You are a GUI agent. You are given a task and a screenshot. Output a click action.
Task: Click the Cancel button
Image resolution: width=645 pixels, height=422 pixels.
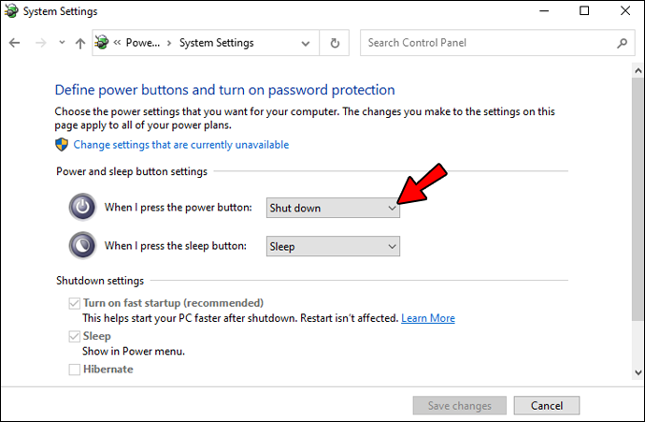tap(547, 406)
